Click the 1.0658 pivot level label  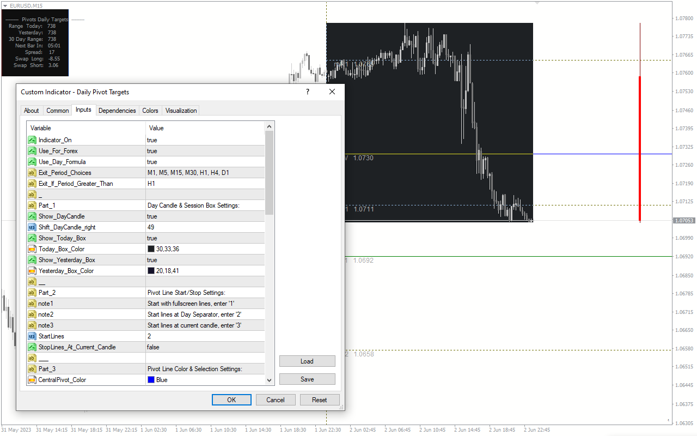tap(363, 354)
